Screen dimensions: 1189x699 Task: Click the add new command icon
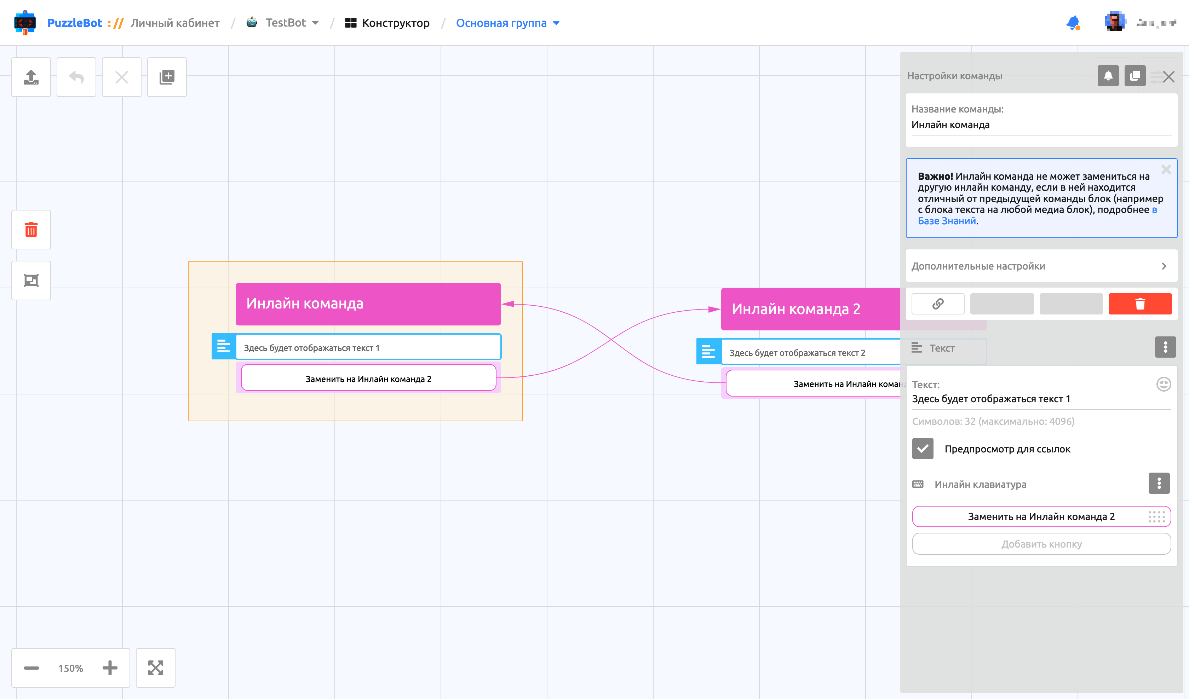(x=167, y=77)
